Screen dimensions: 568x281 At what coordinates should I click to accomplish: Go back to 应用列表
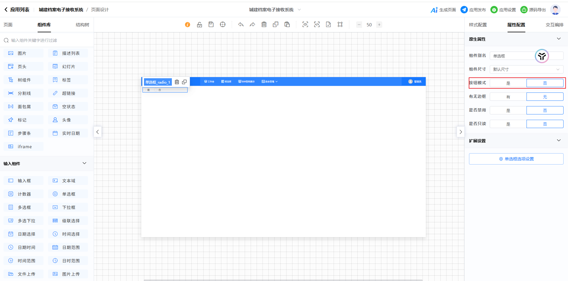(17, 10)
